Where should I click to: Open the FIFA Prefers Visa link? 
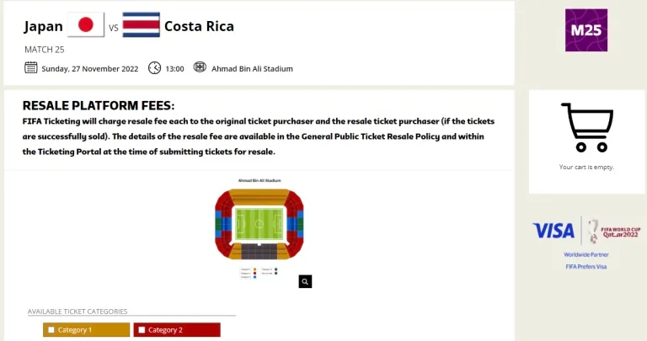pos(586,267)
